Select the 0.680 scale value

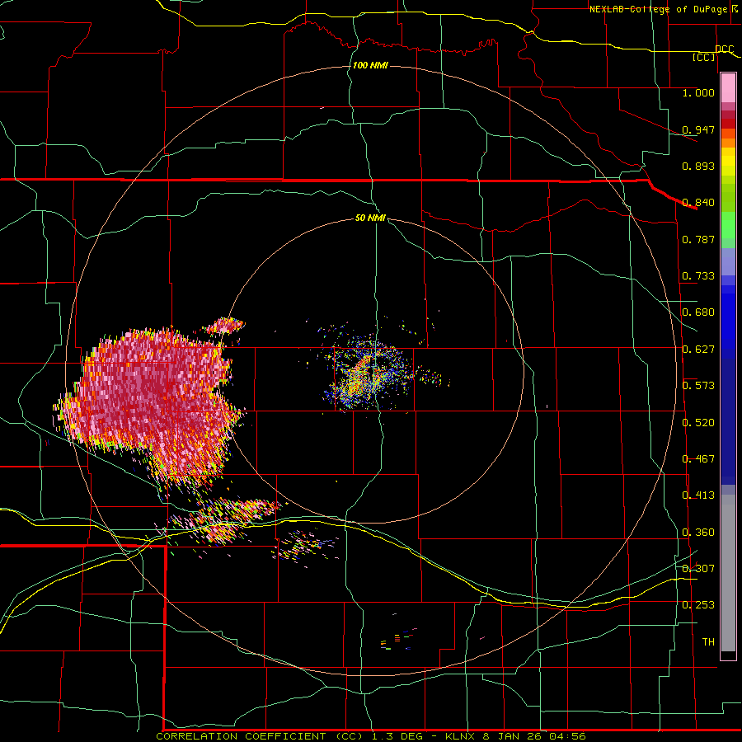[698, 312]
